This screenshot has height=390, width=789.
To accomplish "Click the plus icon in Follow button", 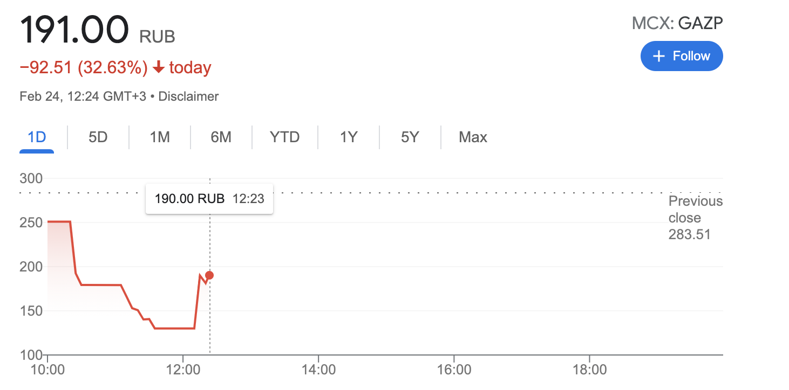I will click(658, 56).
